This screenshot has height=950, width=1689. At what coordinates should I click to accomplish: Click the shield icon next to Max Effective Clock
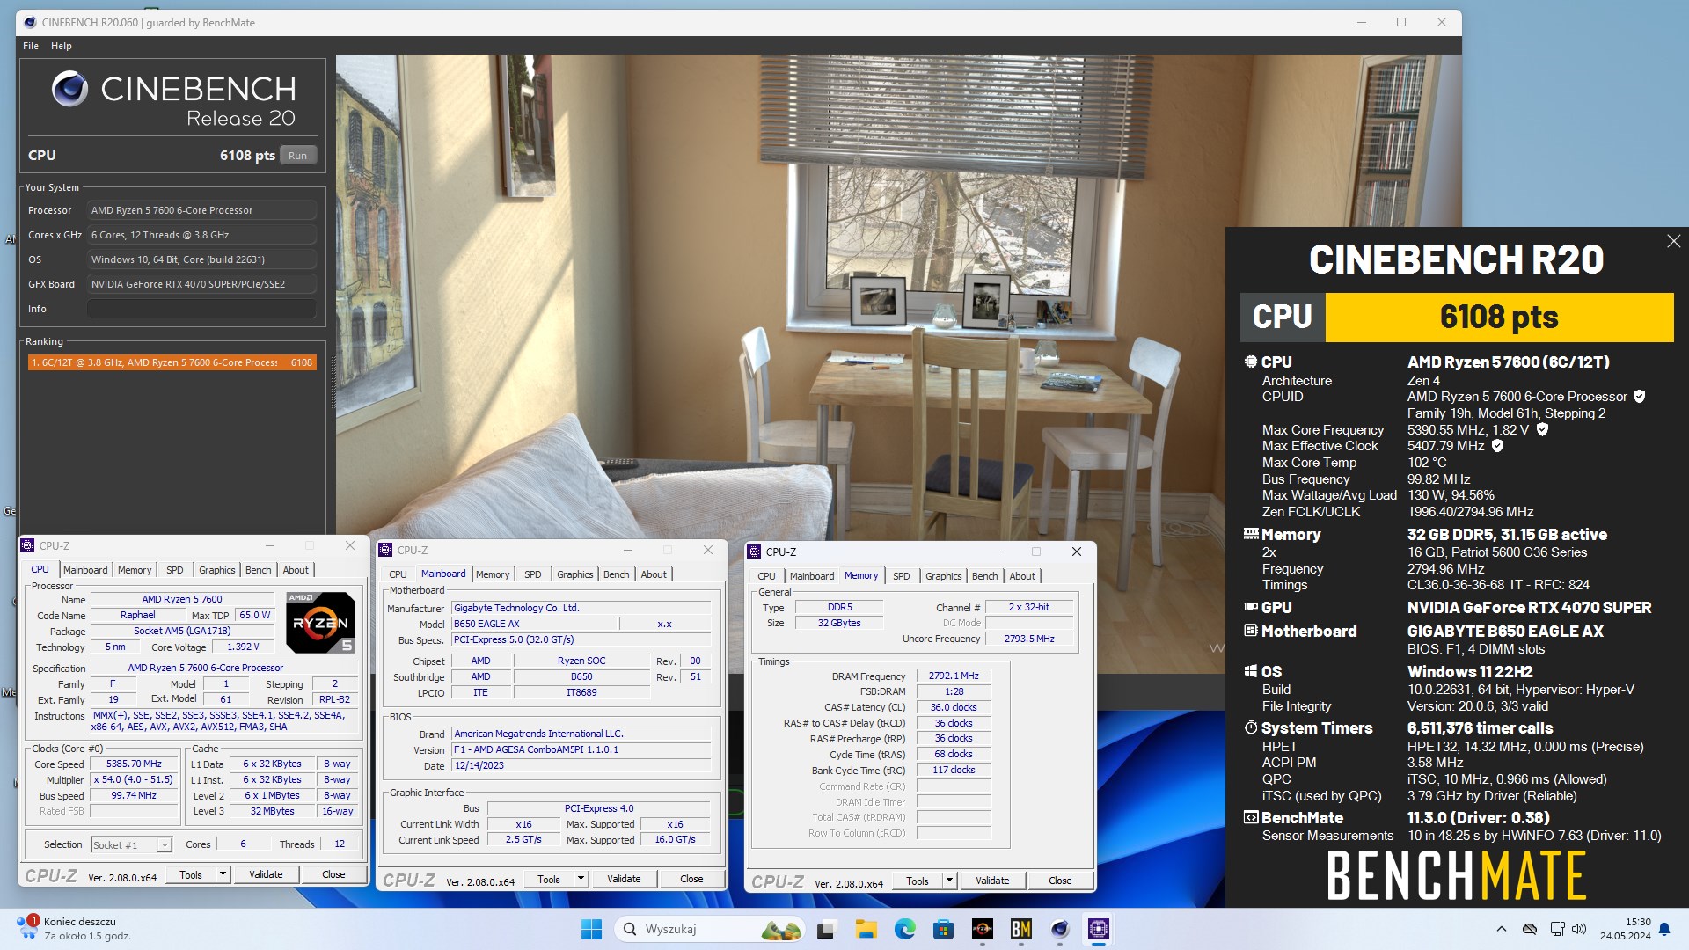coord(1497,446)
